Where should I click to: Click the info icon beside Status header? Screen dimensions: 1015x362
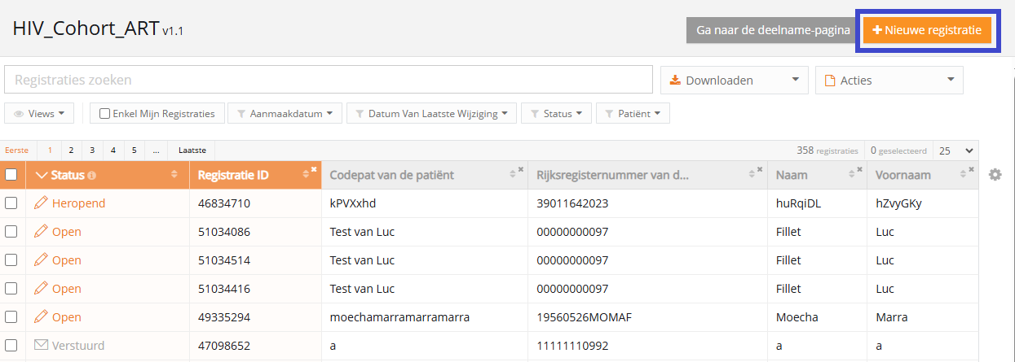pos(92,176)
